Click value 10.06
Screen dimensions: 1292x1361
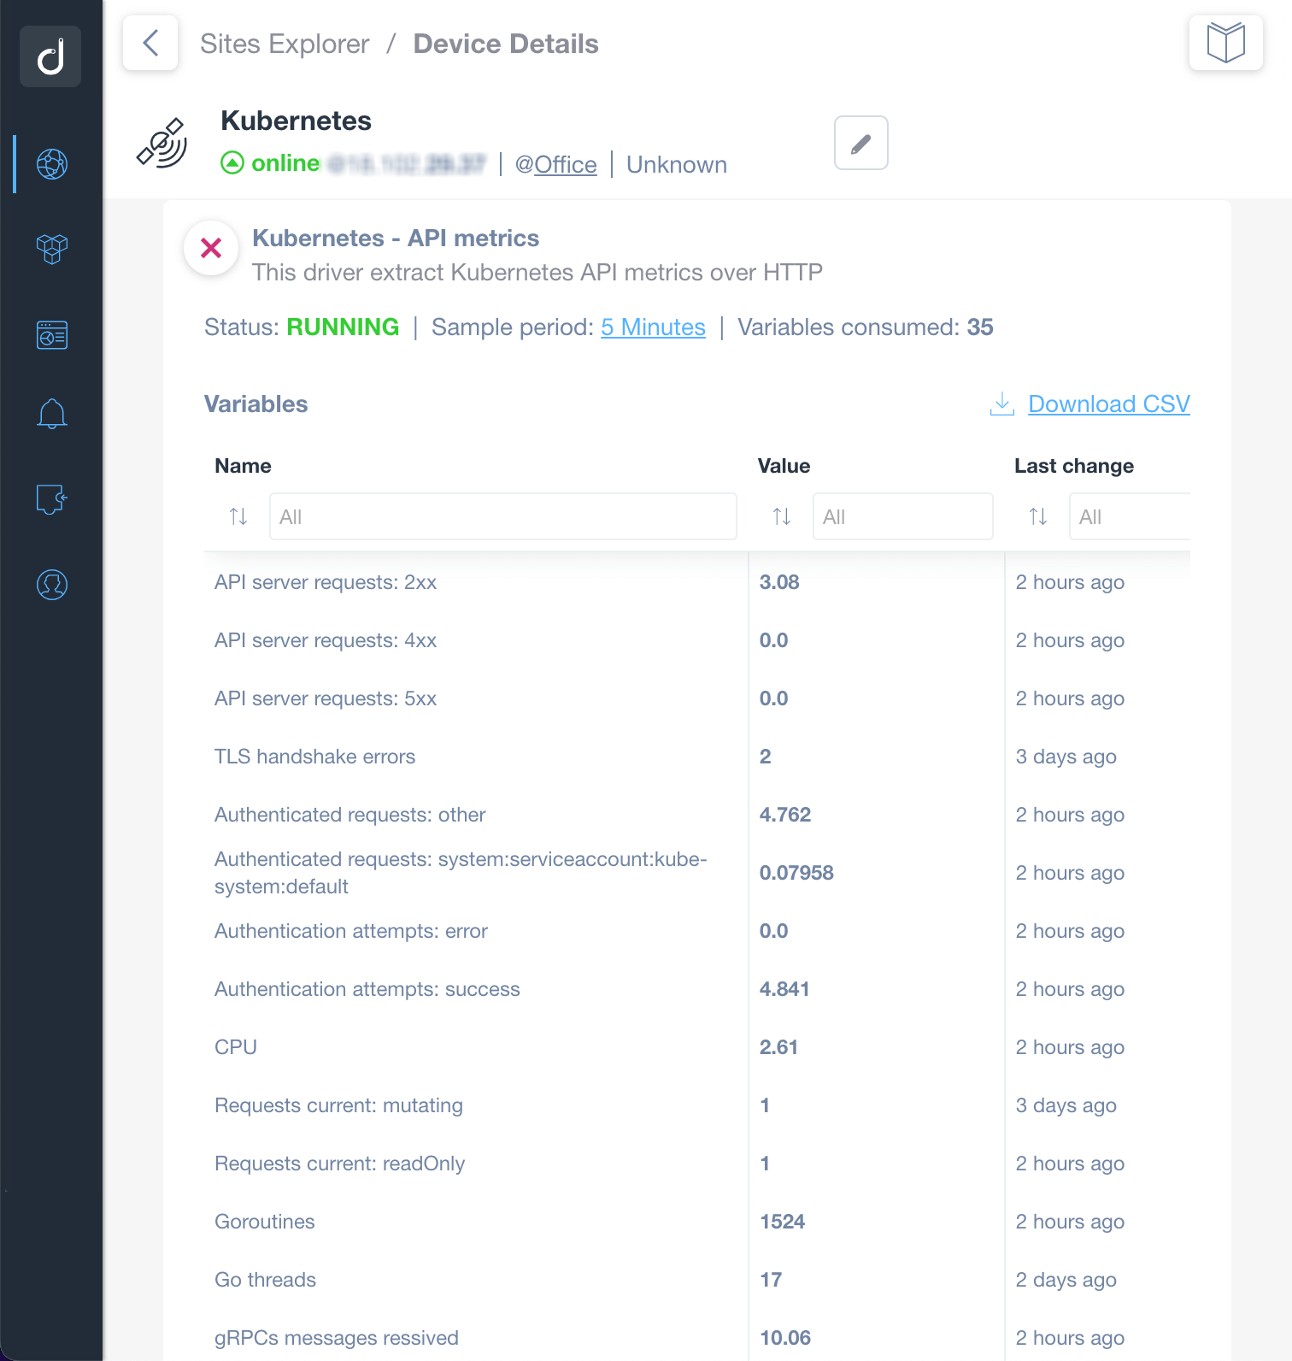pyautogui.click(x=785, y=1338)
